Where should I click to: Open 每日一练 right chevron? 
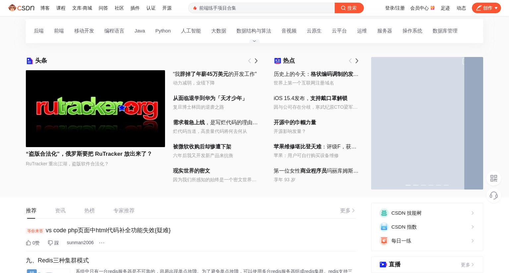(473, 241)
